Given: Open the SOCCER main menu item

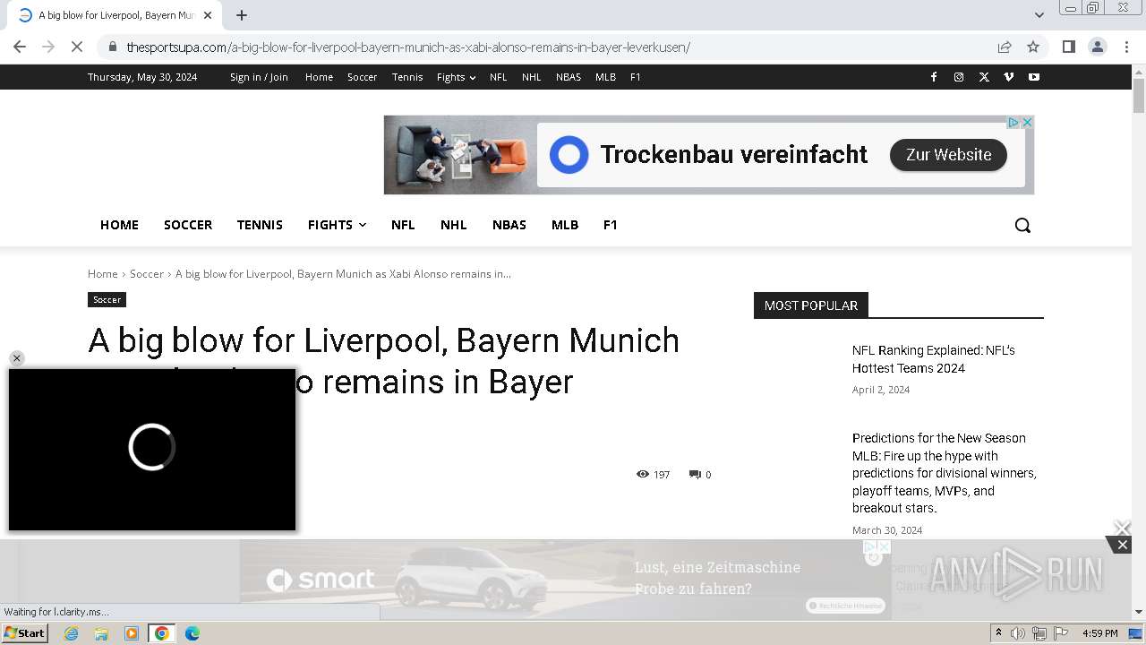Looking at the screenshot, I should [188, 225].
